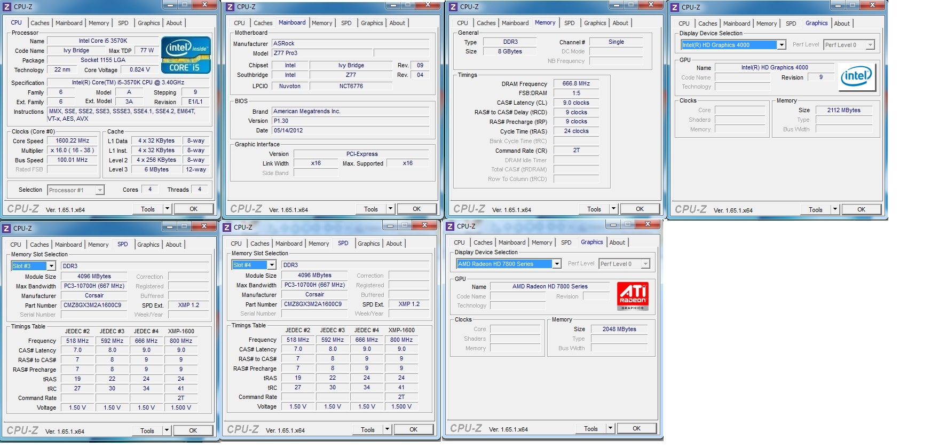Click CPU-Z title icon of Intel HD Graphics window
The height and width of the screenshot is (447, 931).
coord(675,7)
